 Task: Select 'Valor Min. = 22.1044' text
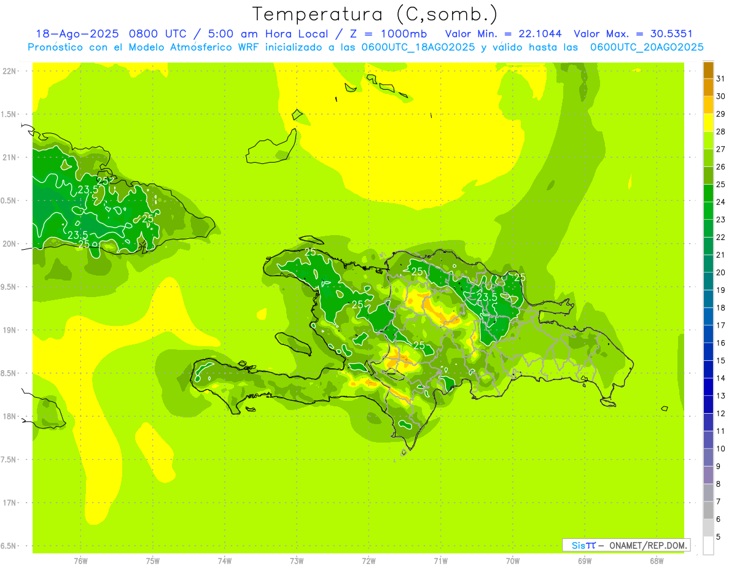tap(504, 34)
